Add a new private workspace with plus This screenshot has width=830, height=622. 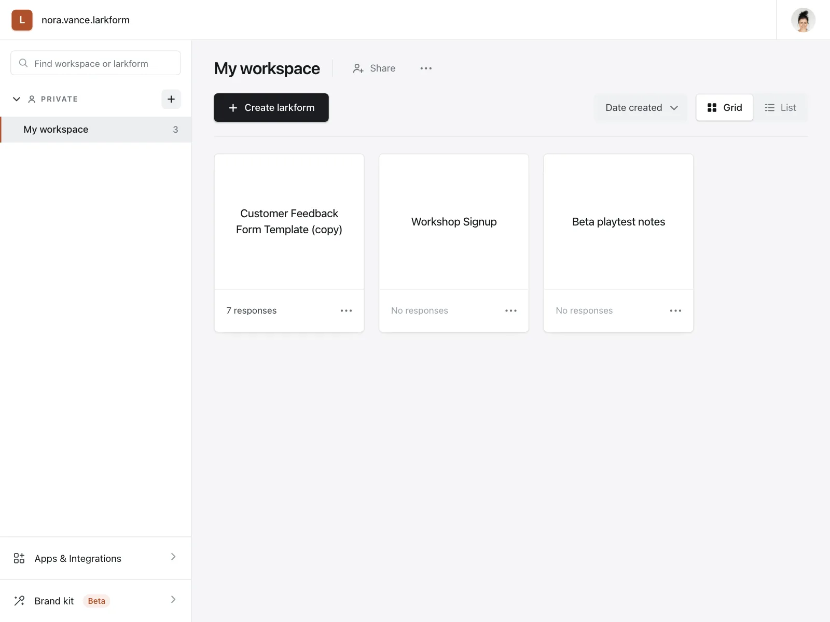tap(171, 99)
